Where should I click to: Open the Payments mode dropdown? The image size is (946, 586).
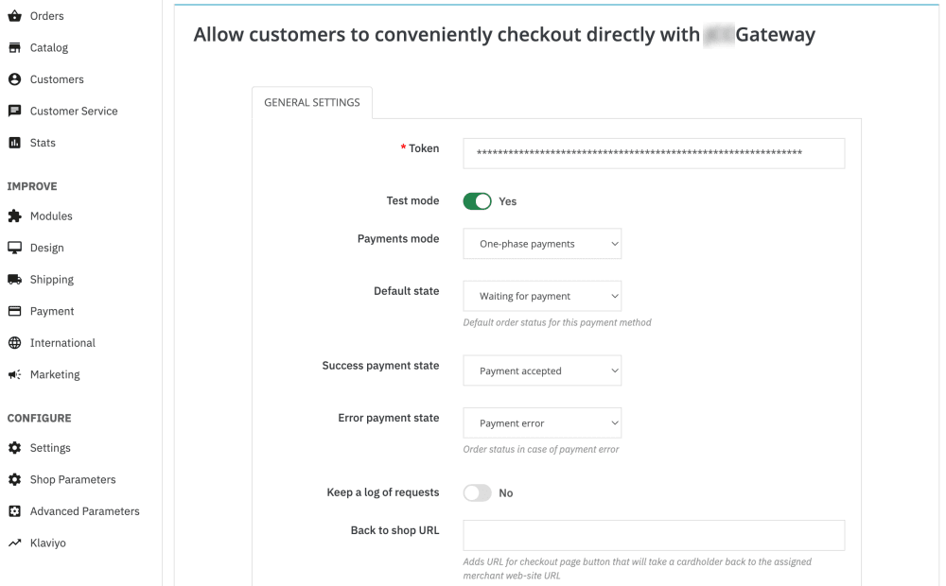tap(542, 243)
